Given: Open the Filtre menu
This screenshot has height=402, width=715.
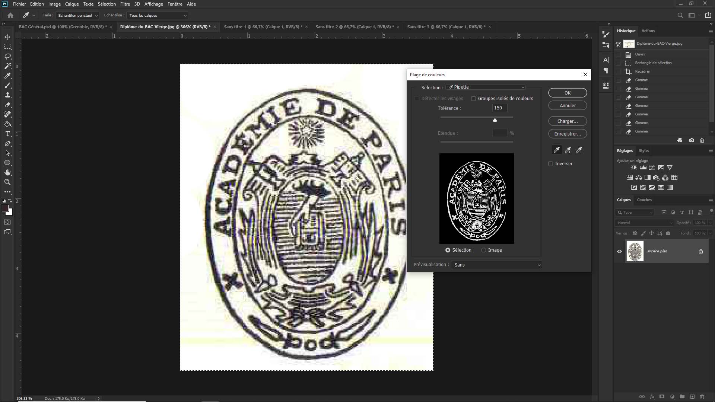Looking at the screenshot, I should [x=125, y=4].
